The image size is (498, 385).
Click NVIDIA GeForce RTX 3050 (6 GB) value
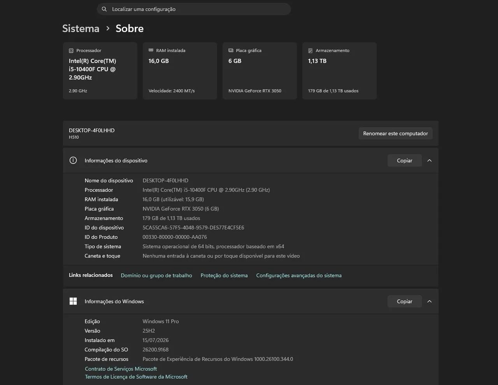coord(181,209)
